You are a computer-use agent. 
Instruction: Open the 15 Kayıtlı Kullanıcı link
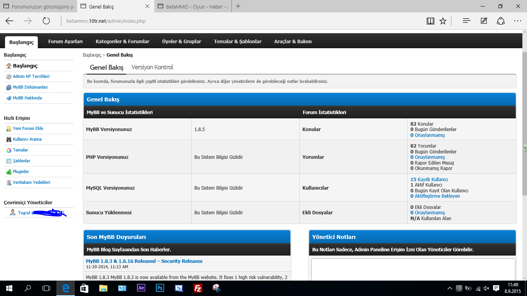click(x=429, y=180)
